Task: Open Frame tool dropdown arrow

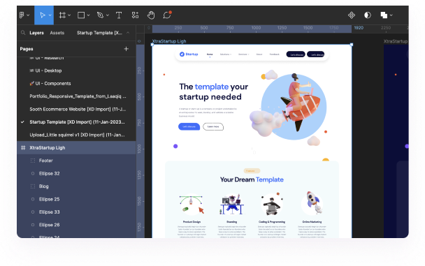Action: click(69, 15)
